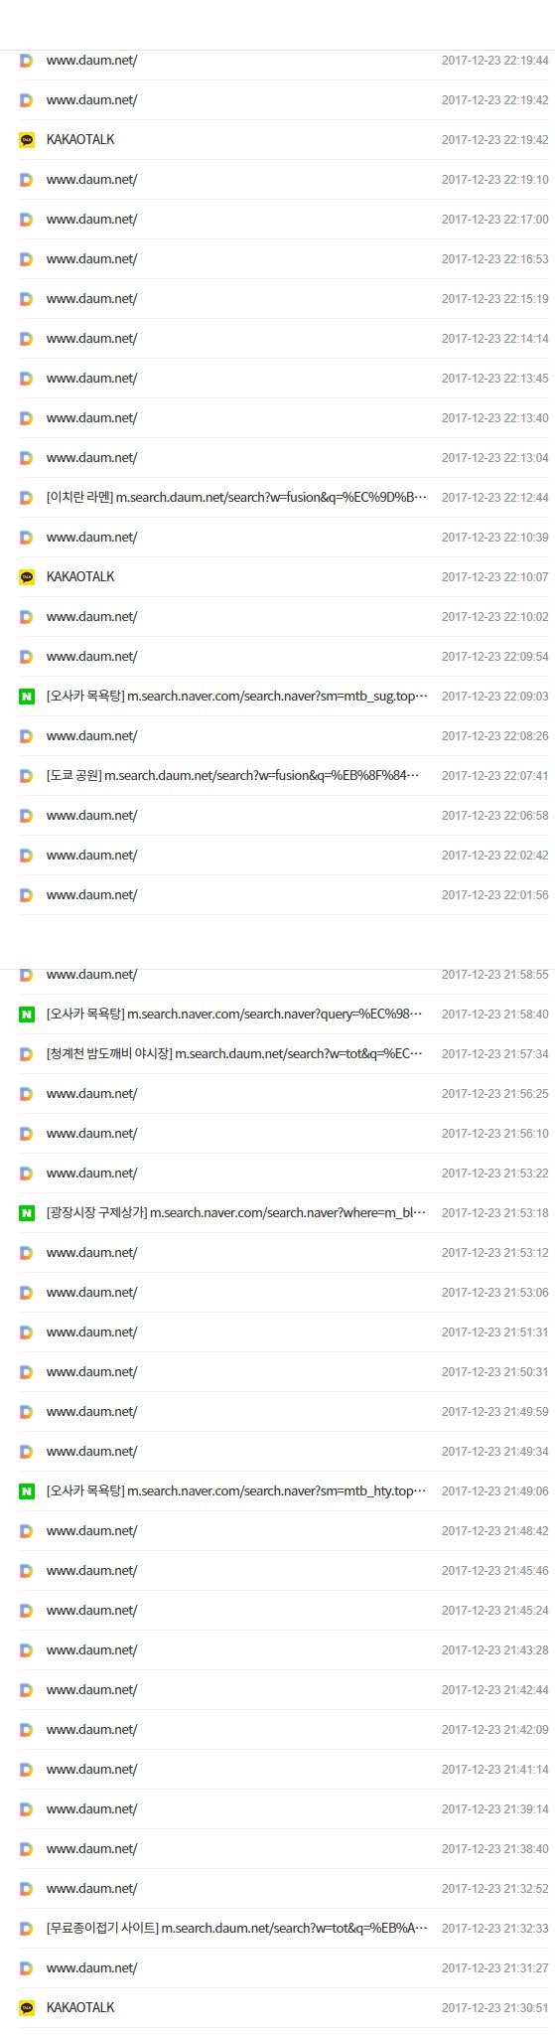Open the 이치란 라멘 Daum search link
This screenshot has width=555, height=2036.
[236, 497]
